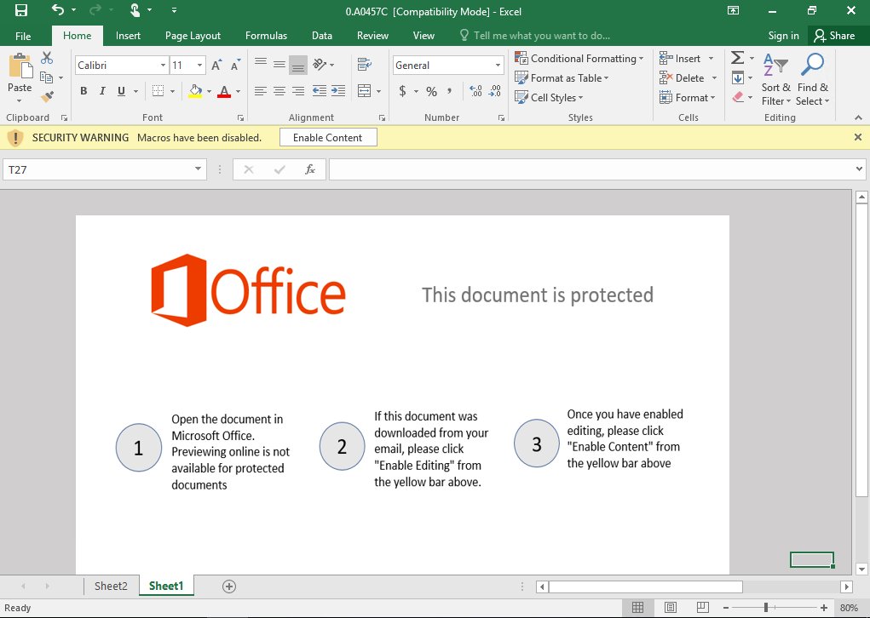Open the Calibri font name dropdown
Viewport: 870px width, 618px height.
163,66
